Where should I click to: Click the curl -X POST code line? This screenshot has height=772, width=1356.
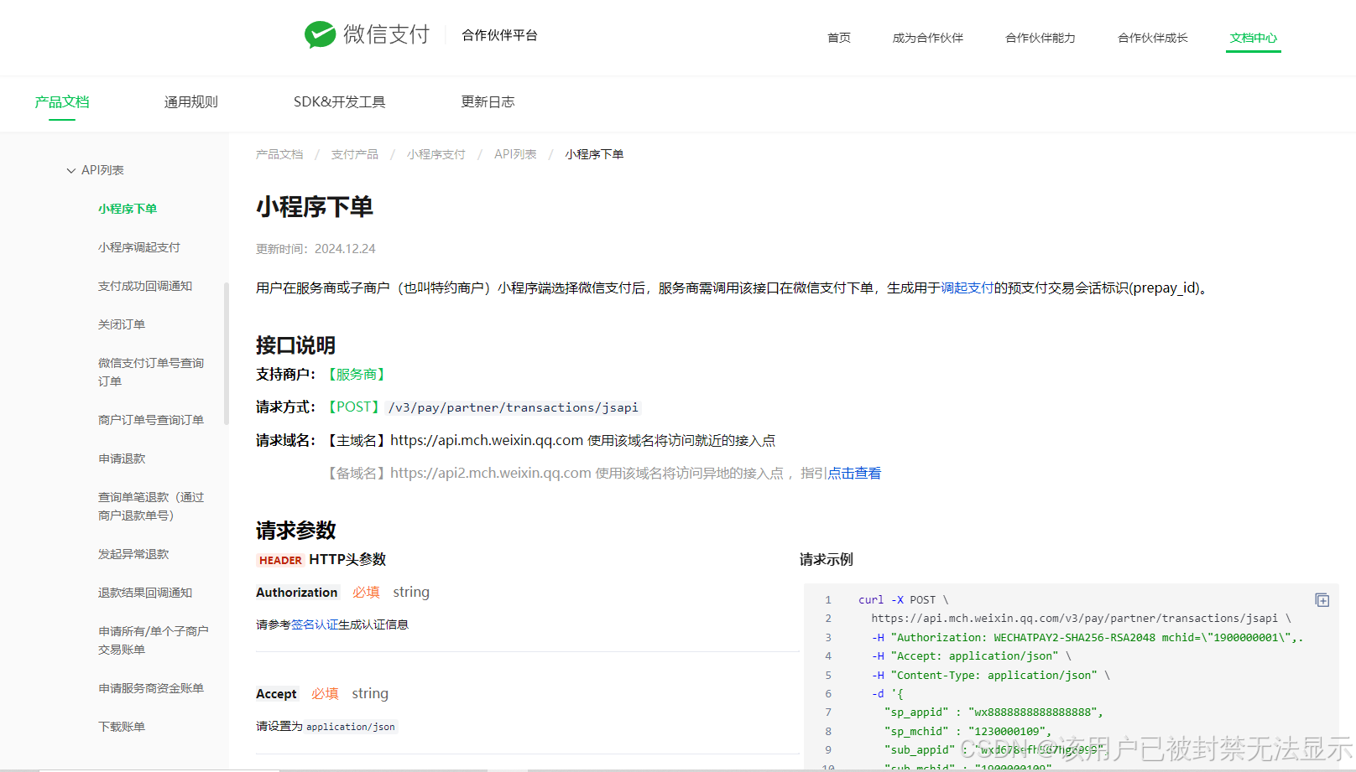click(x=903, y=599)
